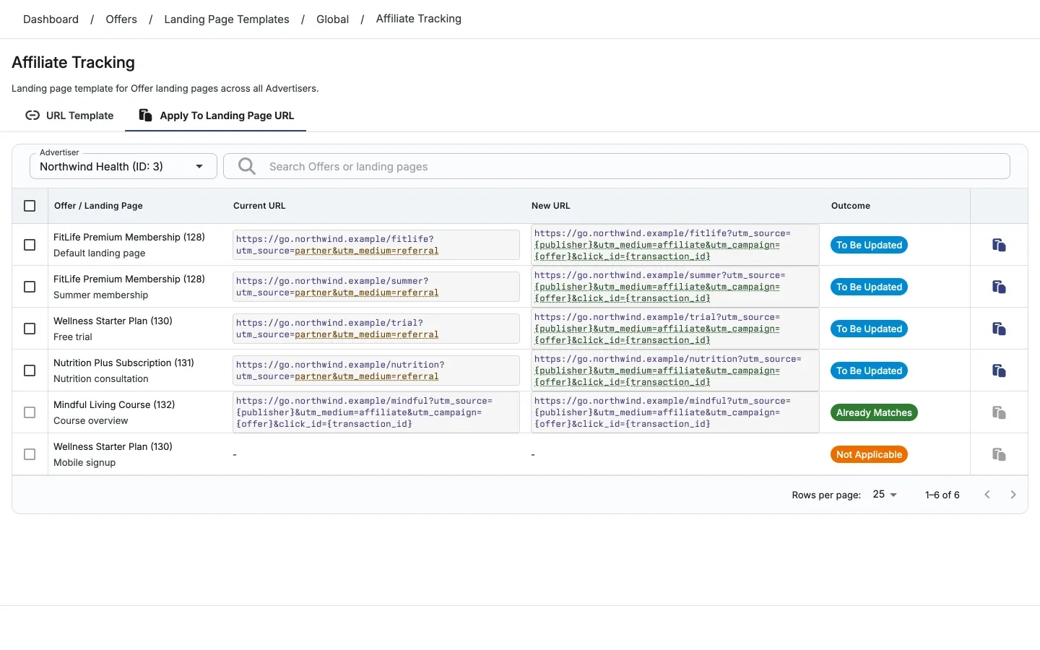Click FitLife Premium Membership in Summer membership row
The image size is (1040, 650).
pos(129,279)
